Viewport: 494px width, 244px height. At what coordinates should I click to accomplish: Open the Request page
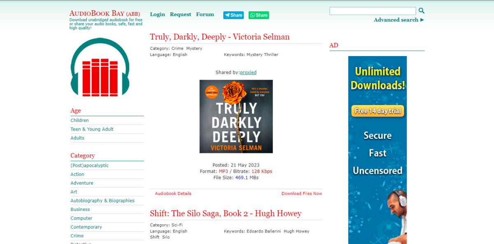(180, 14)
